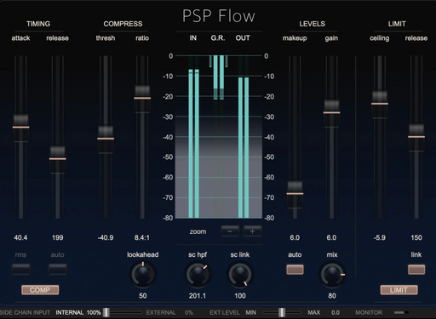The image size is (436, 319).
Task: Click the thresh slider handle
Action: pos(106,139)
